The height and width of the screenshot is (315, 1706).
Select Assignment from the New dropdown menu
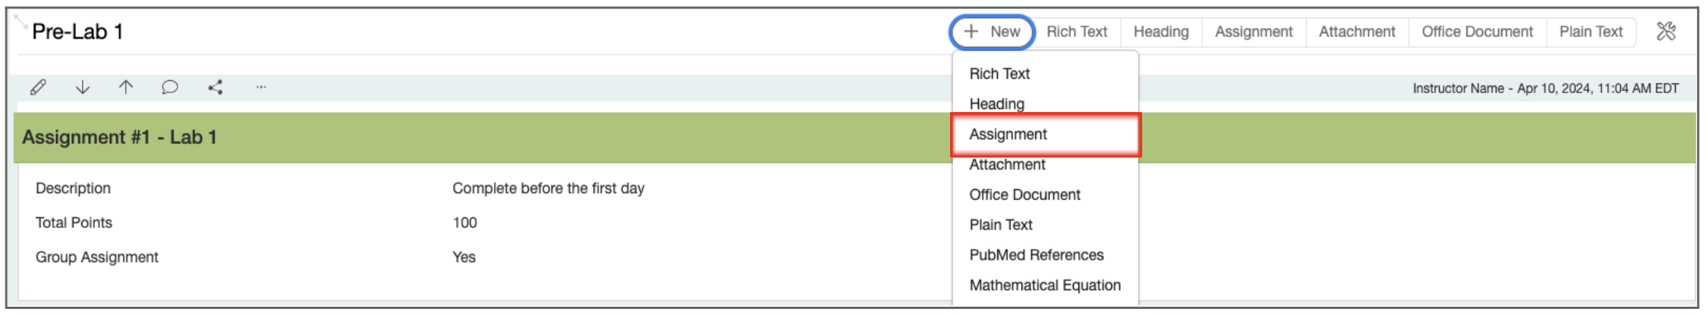click(1008, 135)
